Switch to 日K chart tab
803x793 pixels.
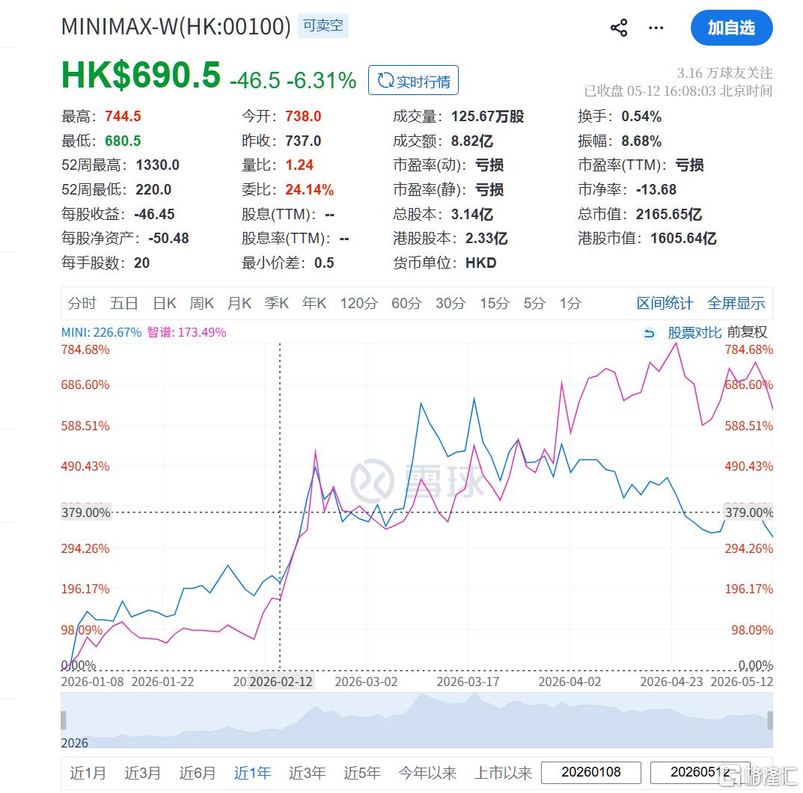pyautogui.click(x=165, y=304)
